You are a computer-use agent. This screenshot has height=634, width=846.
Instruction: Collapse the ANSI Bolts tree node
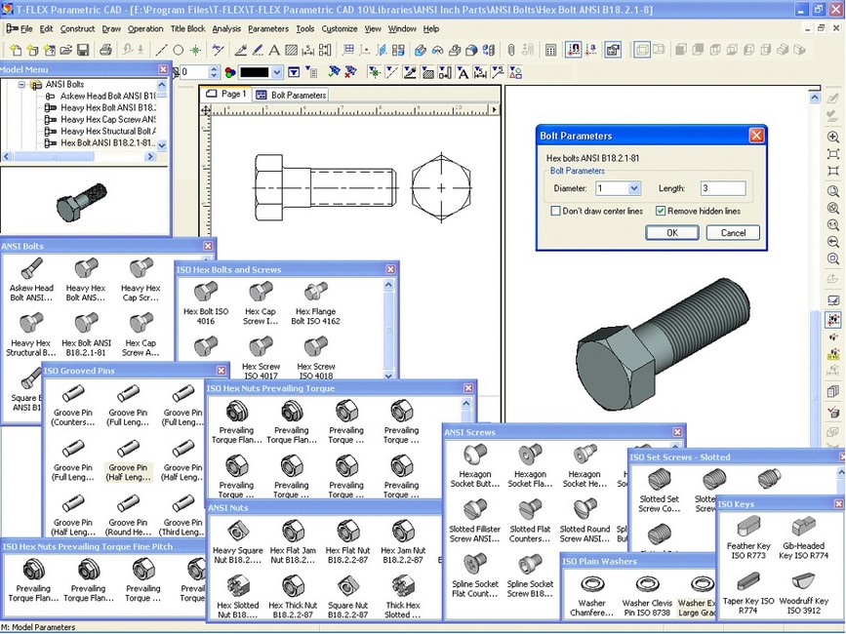coord(22,85)
